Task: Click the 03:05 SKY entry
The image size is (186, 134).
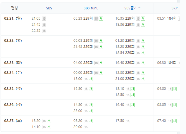Action: point(162,105)
